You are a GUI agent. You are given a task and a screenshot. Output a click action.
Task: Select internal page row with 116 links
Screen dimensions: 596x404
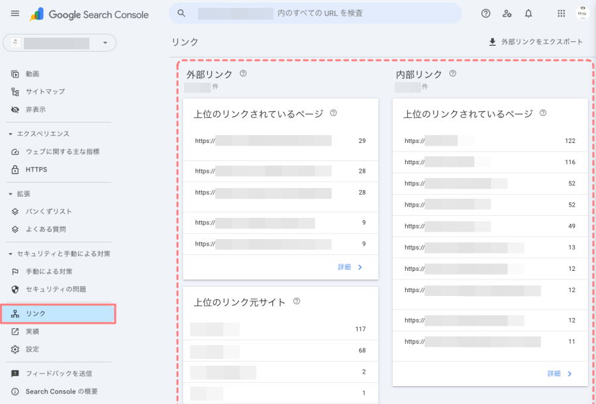(490, 162)
